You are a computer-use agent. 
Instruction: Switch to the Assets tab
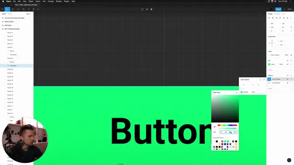(10, 14)
